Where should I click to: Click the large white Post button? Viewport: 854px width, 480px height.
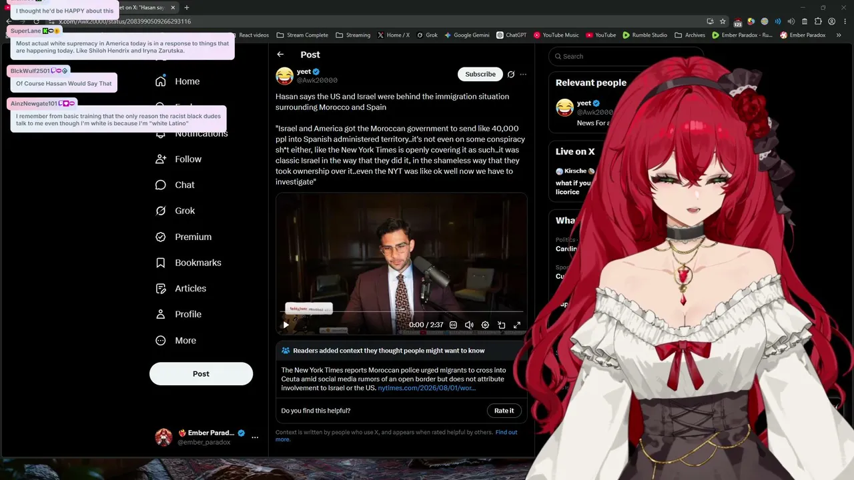pyautogui.click(x=201, y=374)
